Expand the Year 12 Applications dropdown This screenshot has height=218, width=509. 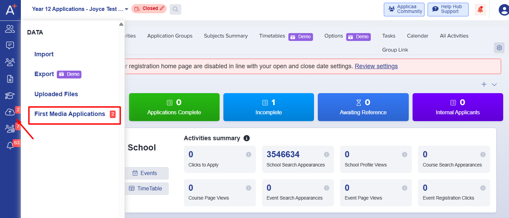pyautogui.click(x=127, y=9)
